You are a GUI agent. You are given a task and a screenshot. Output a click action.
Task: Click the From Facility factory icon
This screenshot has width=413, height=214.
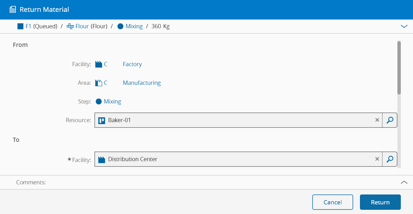(x=98, y=64)
